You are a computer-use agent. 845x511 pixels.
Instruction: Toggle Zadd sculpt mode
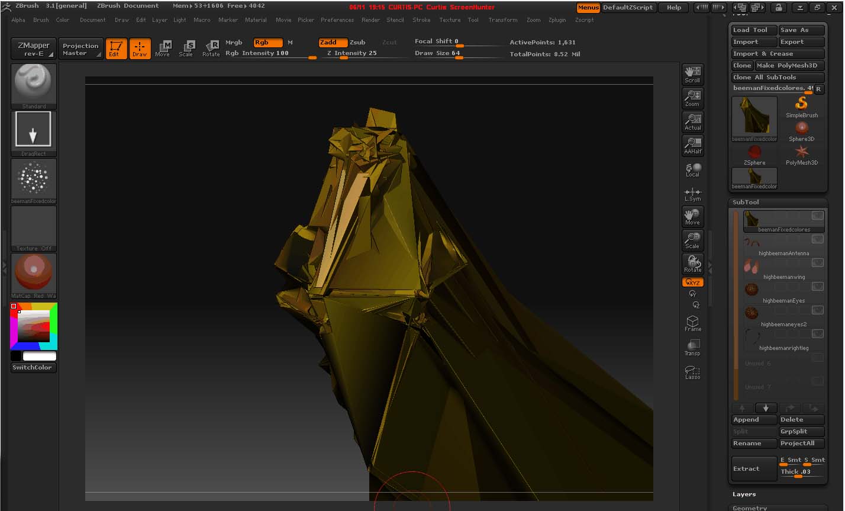(333, 43)
